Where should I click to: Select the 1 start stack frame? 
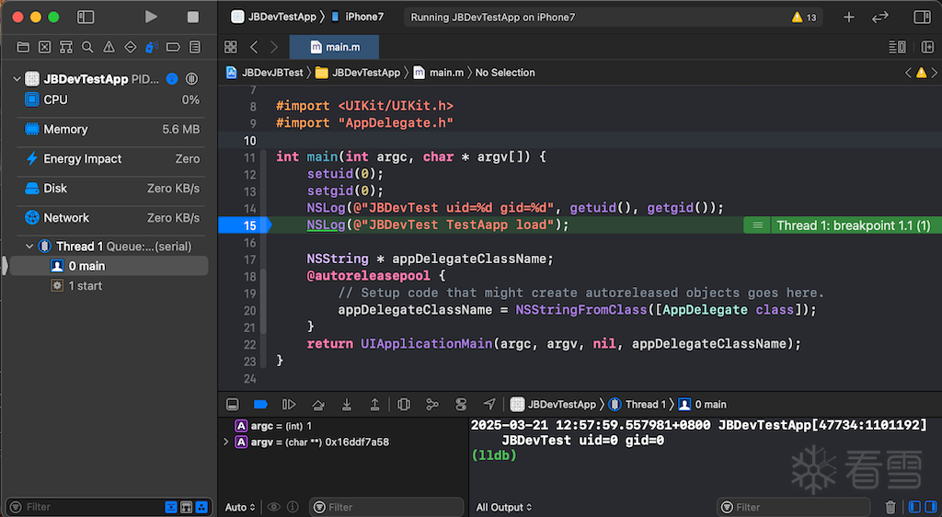tap(86, 286)
